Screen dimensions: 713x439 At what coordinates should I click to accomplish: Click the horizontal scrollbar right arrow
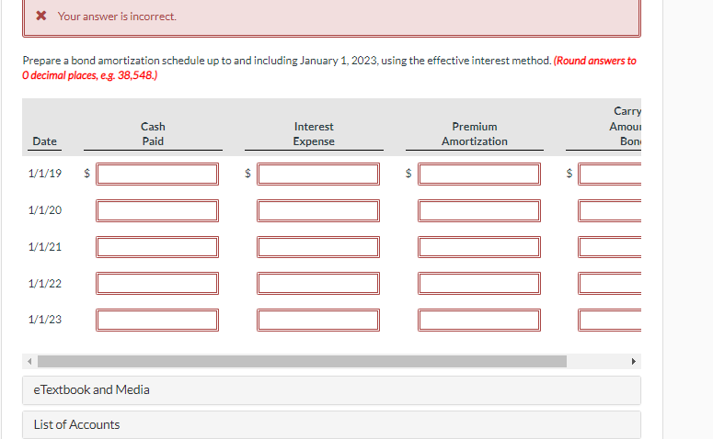click(x=634, y=361)
